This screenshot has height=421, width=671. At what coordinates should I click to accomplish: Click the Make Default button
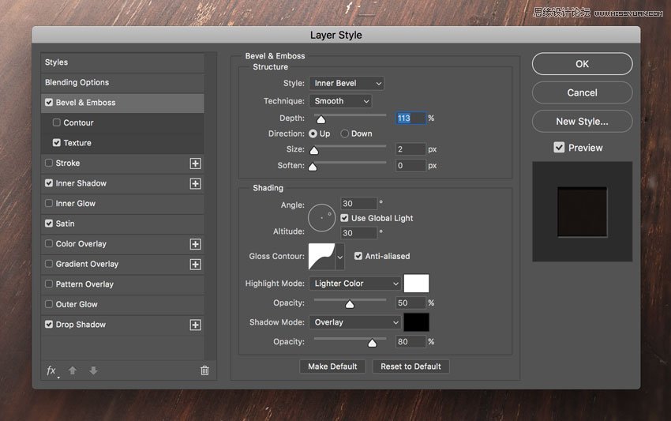coord(332,366)
